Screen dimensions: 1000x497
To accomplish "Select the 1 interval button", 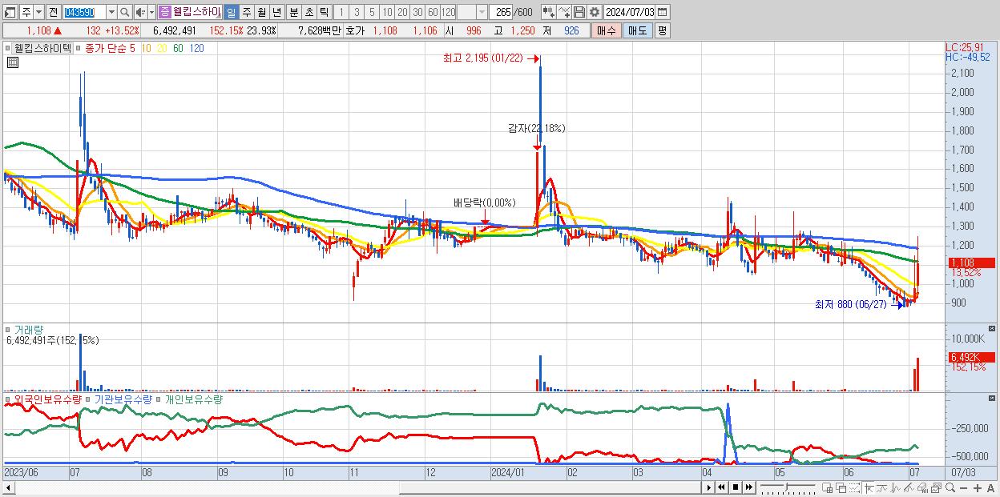I will coord(341,12).
